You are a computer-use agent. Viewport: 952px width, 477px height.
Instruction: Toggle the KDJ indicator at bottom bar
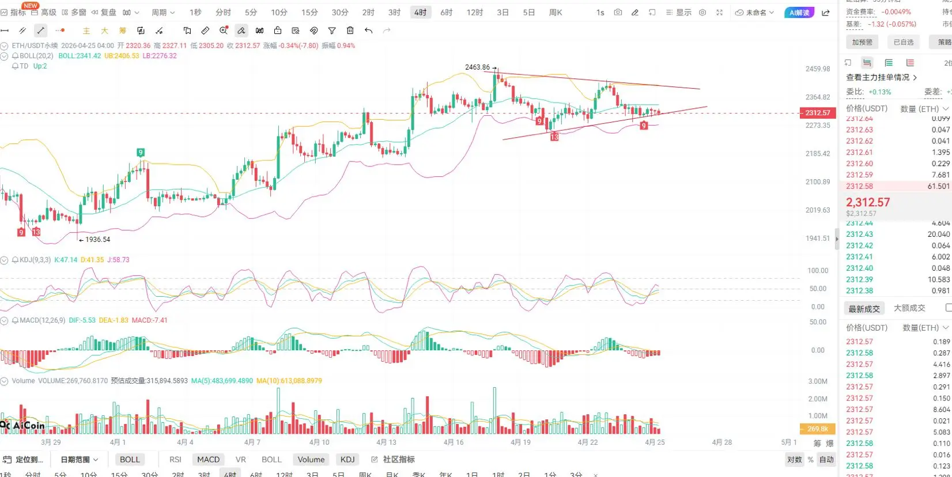click(x=347, y=459)
